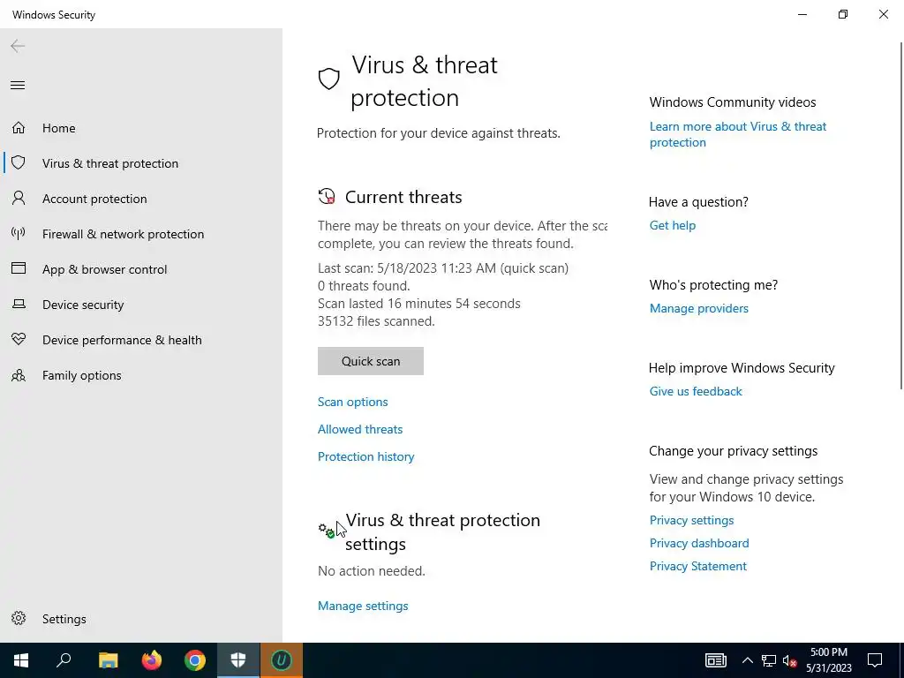904x678 pixels.
Task: Open Learn more about Virus & threat protection
Action: click(737, 134)
